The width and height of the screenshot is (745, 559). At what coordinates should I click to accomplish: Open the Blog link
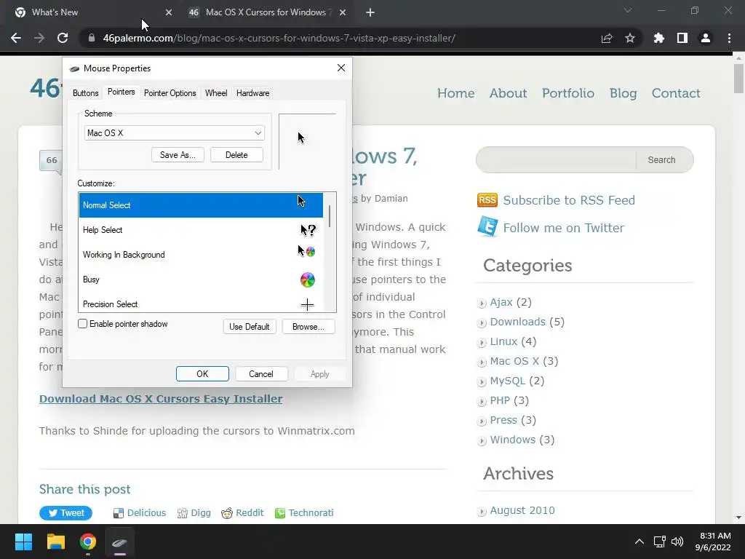(x=623, y=93)
